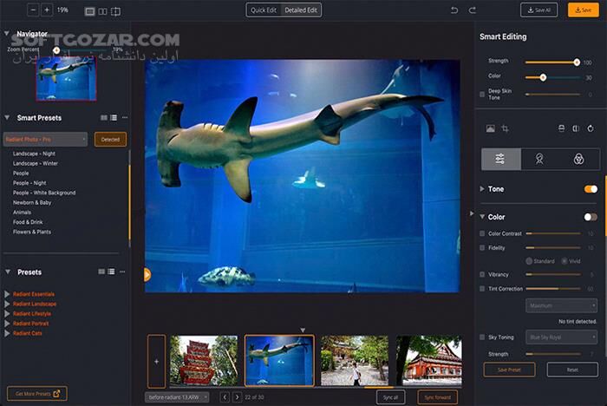This screenshot has width=607, height=406.
Task: Select Standard fidelity radio option
Action: pyautogui.click(x=529, y=261)
